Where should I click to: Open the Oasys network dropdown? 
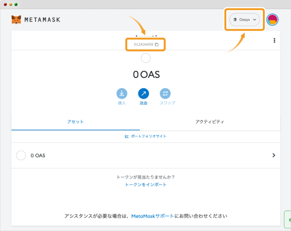pos(244,19)
